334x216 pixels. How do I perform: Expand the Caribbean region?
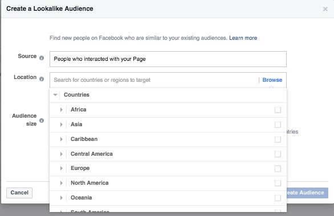click(62, 139)
